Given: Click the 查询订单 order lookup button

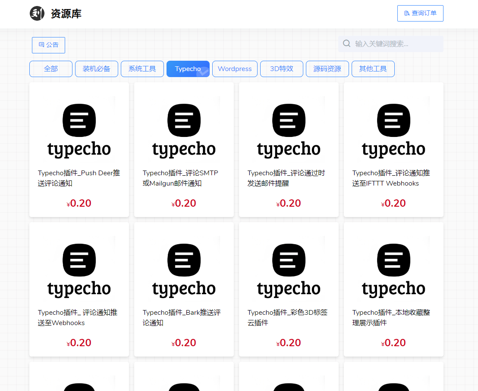Looking at the screenshot, I should point(420,13).
